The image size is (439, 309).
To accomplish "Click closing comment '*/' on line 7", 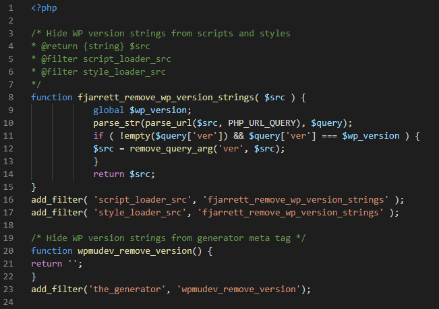I will pyautogui.click(x=36, y=85).
